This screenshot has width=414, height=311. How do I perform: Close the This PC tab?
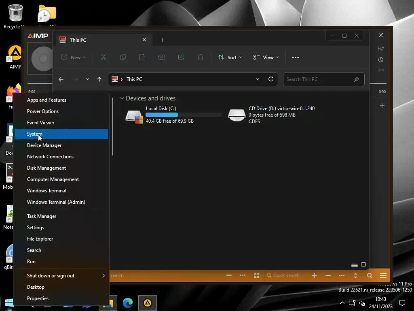click(x=144, y=40)
